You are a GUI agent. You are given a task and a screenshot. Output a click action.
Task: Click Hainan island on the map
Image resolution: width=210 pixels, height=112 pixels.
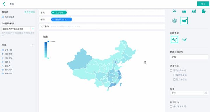pos(108,90)
